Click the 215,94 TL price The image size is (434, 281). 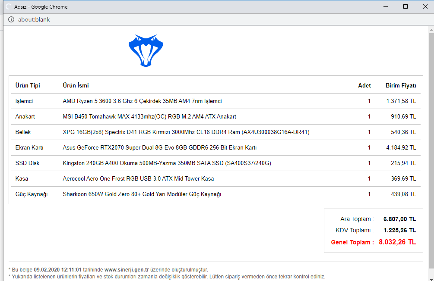coord(403,163)
